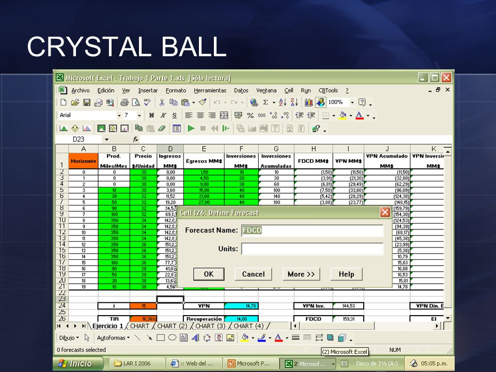496x372 pixels.
Task: Open the Name Box D23 dropdown arrow
Action: 106,139
